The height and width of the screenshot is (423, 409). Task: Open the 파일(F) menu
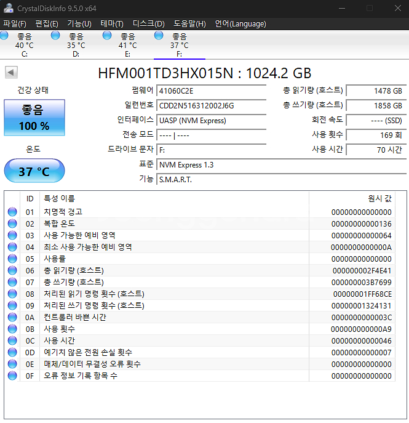[x=15, y=24]
